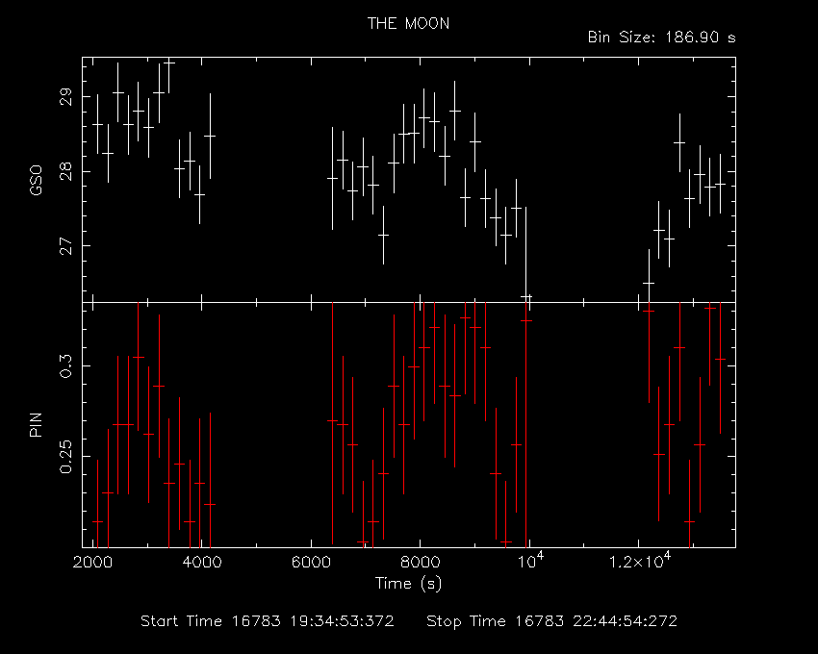Select the Start Time 16783 19:34:53:372 text
The image size is (818, 654).
268,621
